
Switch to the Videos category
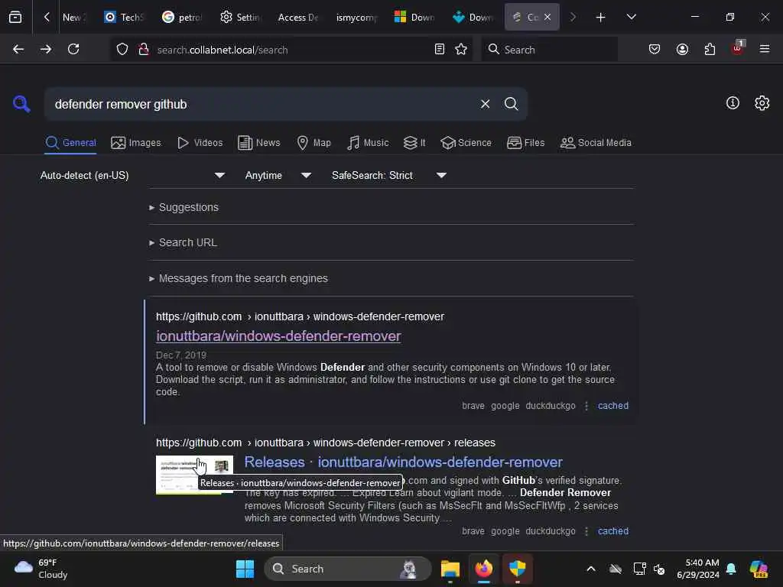point(200,143)
